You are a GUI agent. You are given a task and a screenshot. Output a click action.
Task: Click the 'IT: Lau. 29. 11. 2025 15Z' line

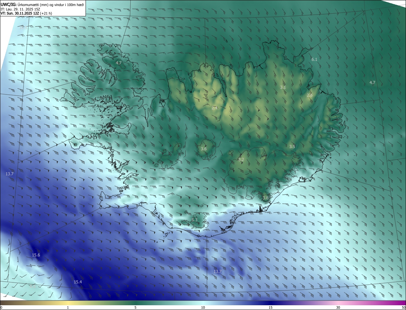click(x=20, y=9)
